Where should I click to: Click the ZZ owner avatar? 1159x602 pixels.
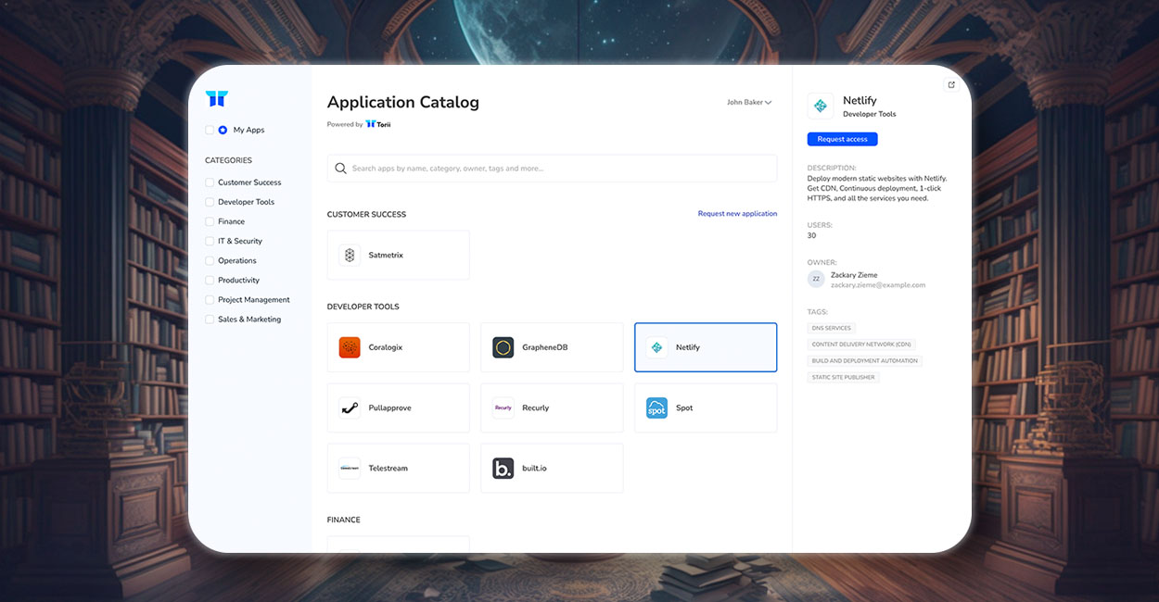[x=816, y=279]
